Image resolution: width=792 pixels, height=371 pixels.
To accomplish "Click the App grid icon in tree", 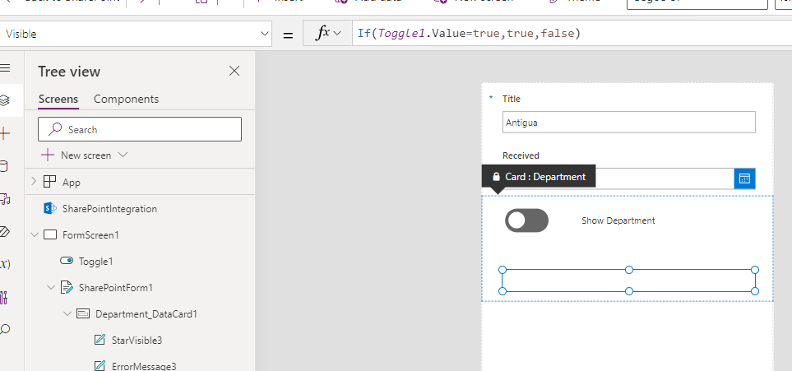I will click(x=49, y=182).
